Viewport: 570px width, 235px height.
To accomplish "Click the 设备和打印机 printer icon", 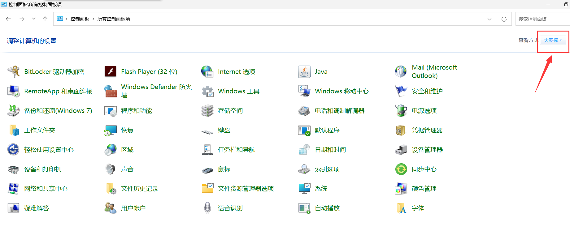I will pyautogui.click(x=14, y=169).
